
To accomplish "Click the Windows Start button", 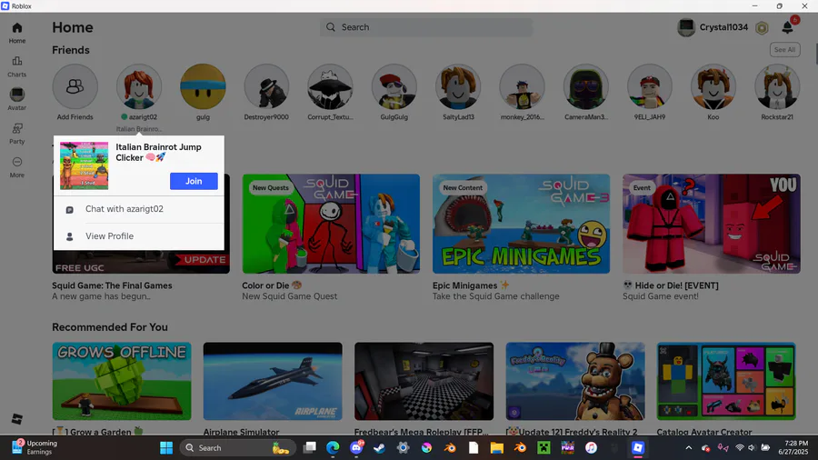I will 166,447.
